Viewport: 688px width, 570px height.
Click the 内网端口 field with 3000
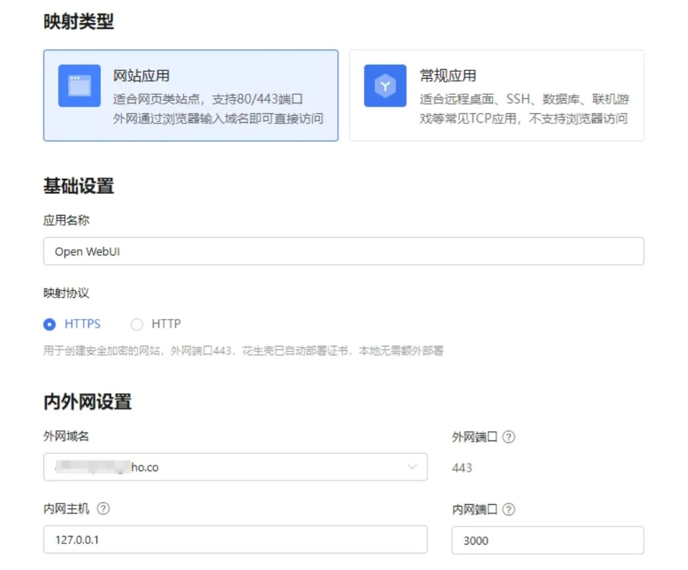pyautogui.click(x=547, y=540)
